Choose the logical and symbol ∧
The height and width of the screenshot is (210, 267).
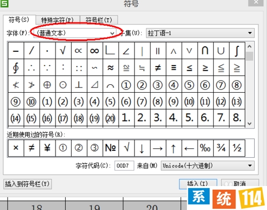tap(174, 51)
